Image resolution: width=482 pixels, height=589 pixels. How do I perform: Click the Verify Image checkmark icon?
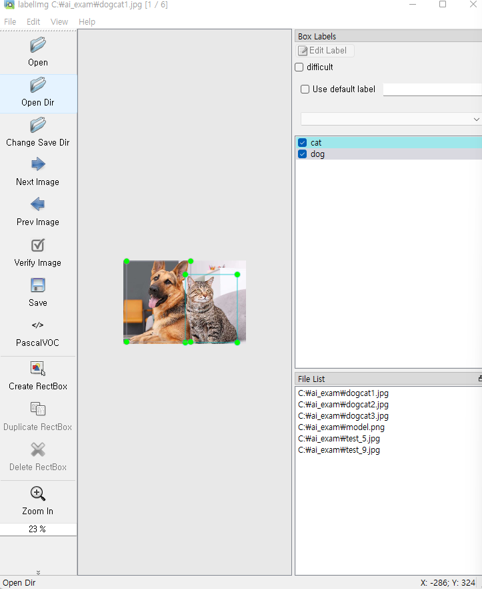(x=38, y=245)
